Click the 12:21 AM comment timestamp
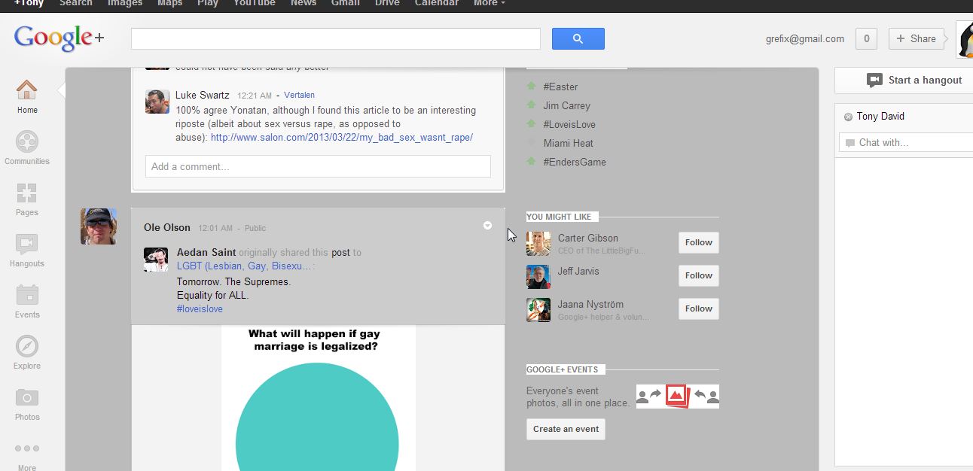Viewport: 973px width, 471px height. [255, 96]
